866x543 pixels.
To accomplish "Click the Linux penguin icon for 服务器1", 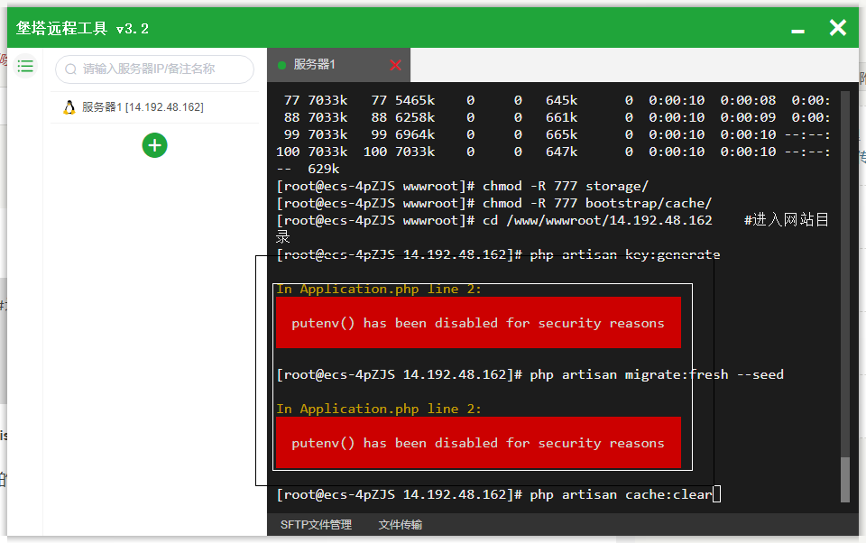I will pyautogui.click(x=69, y=107).
